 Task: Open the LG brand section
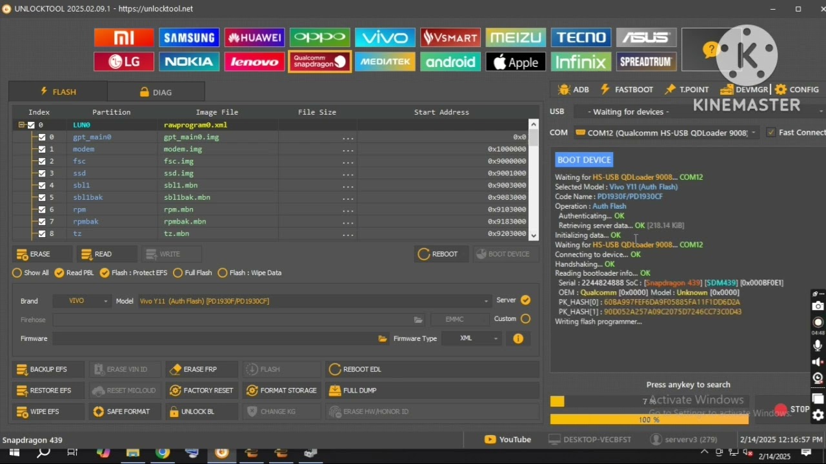[x=124, y=62]
